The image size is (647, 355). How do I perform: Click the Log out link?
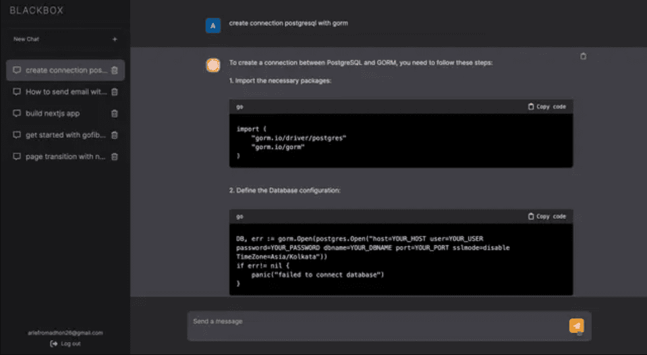point(65,344)
